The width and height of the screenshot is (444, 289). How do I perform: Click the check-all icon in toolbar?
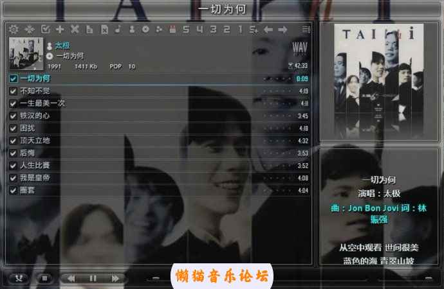coord(45,30)
